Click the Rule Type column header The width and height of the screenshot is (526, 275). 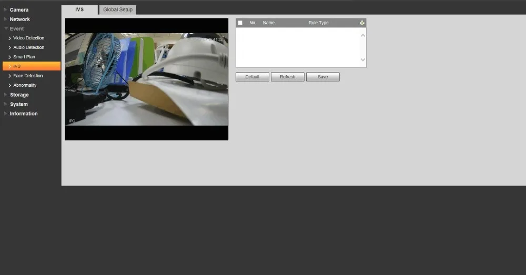pyautogui.click(x=318, y=23)
